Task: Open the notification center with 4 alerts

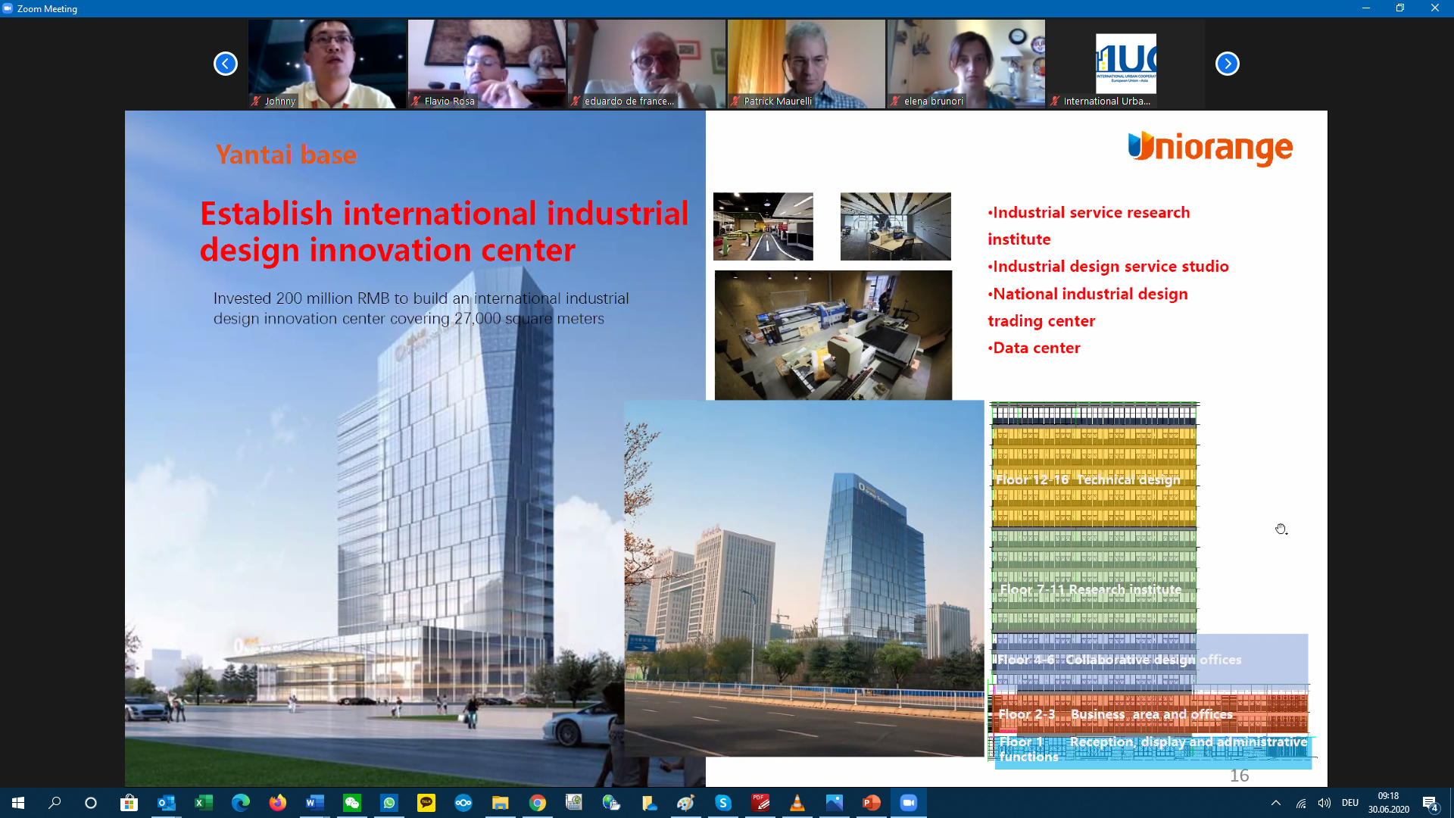Action: tap(1430, 803)
